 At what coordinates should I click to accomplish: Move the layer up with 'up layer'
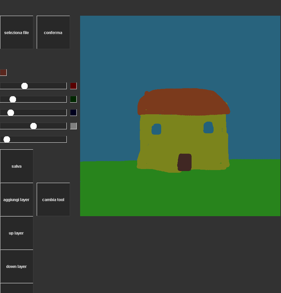(17, 233)
